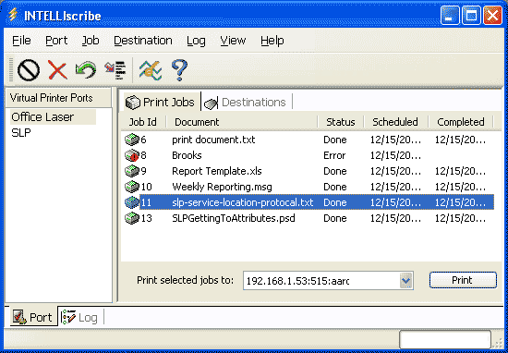Click the 'Print selected jobs to:' label
Viewport: 508px width, 353px height.
(x=185, y=280)
